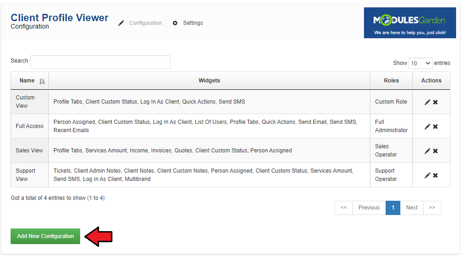The width and height of the screenshot is (463, 256).
Task: Click the total entries summary text
Action: 58,198
